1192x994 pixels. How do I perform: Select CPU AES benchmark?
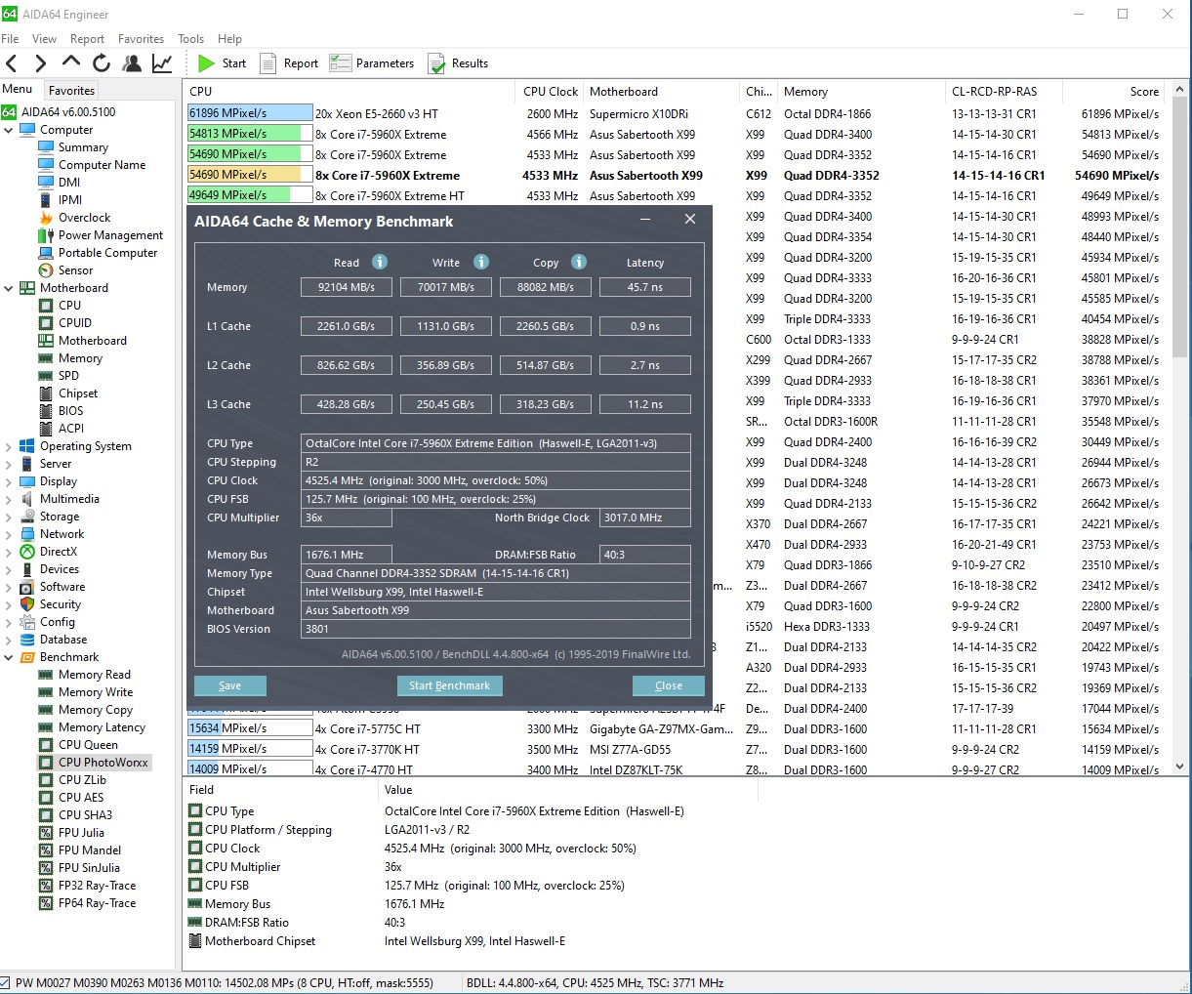click(x=81, y=798)
